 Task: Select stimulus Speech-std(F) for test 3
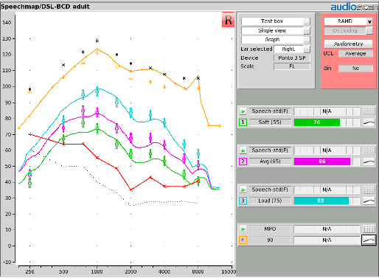coord(270,190)
